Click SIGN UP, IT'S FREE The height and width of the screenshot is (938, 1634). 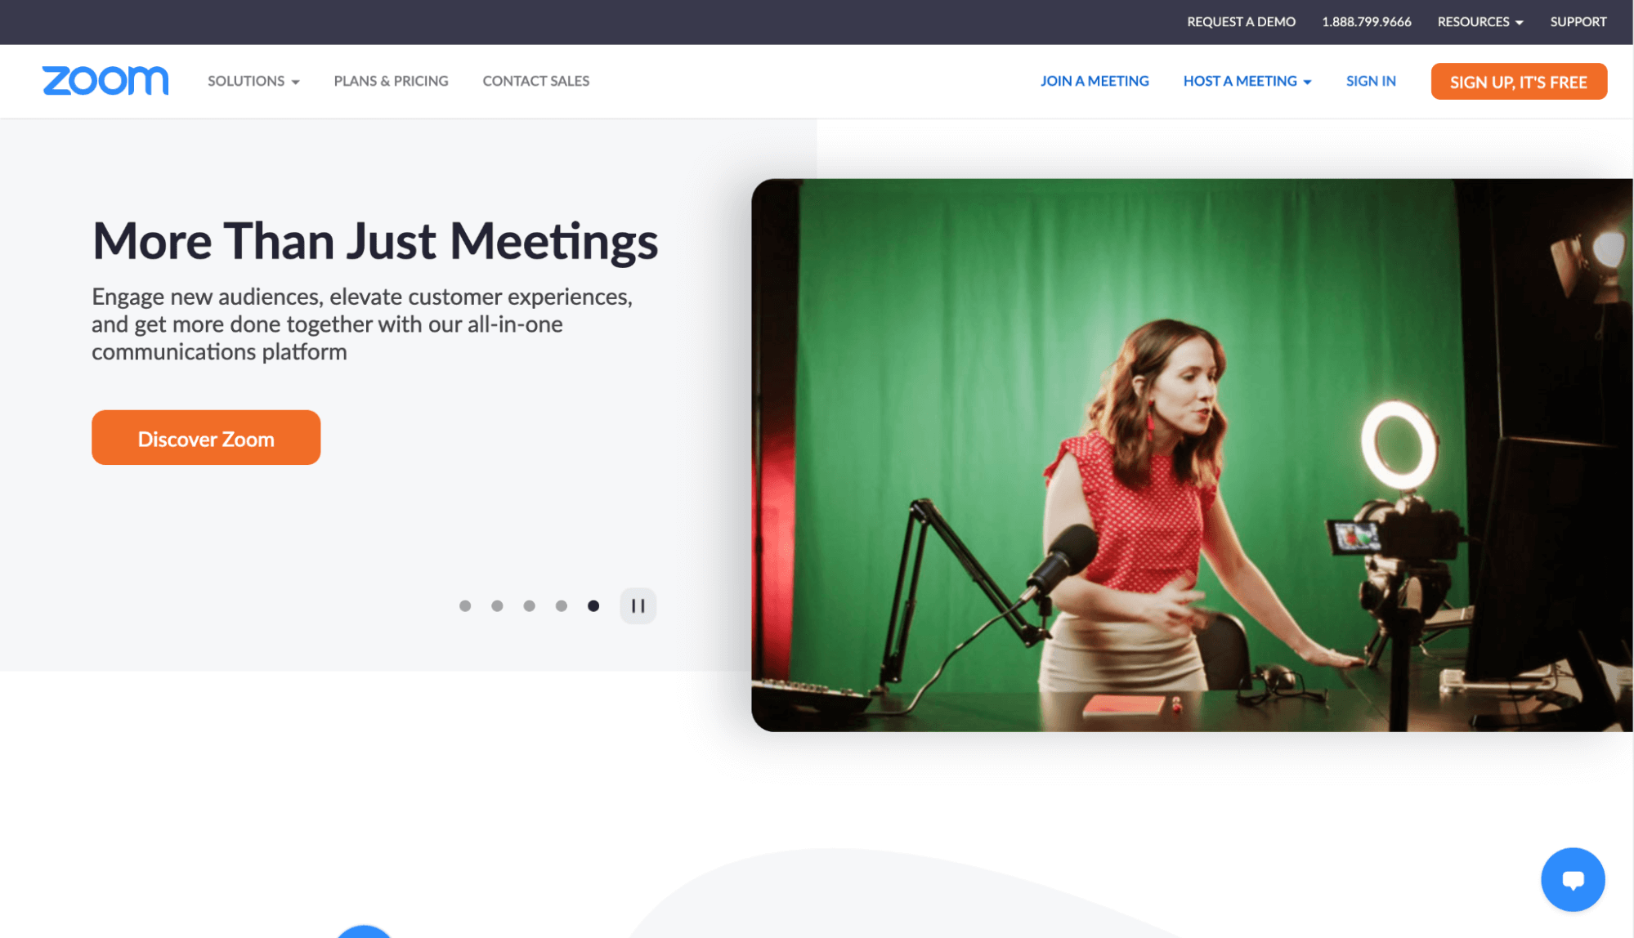click(1518, 81)
